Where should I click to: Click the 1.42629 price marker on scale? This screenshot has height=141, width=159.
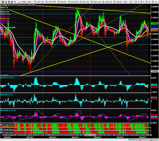click(155, 71)
